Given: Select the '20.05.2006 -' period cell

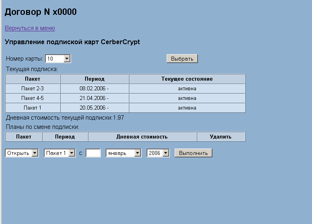Looking at the screenshot, I should (94, 108).
